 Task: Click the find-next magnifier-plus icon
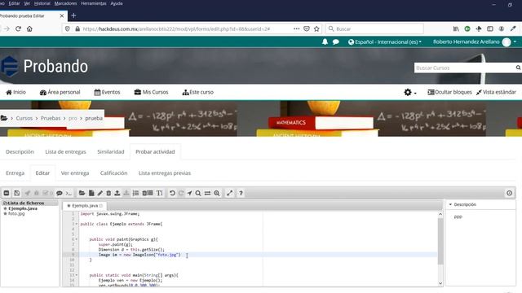(x=217, y=193)
